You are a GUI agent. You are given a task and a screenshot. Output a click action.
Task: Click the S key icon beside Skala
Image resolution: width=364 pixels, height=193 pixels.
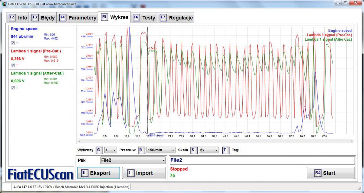pos(193,150)
